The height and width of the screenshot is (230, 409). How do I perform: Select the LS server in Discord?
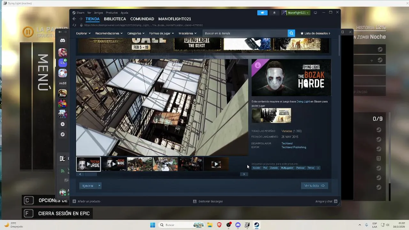coord(63,63)
